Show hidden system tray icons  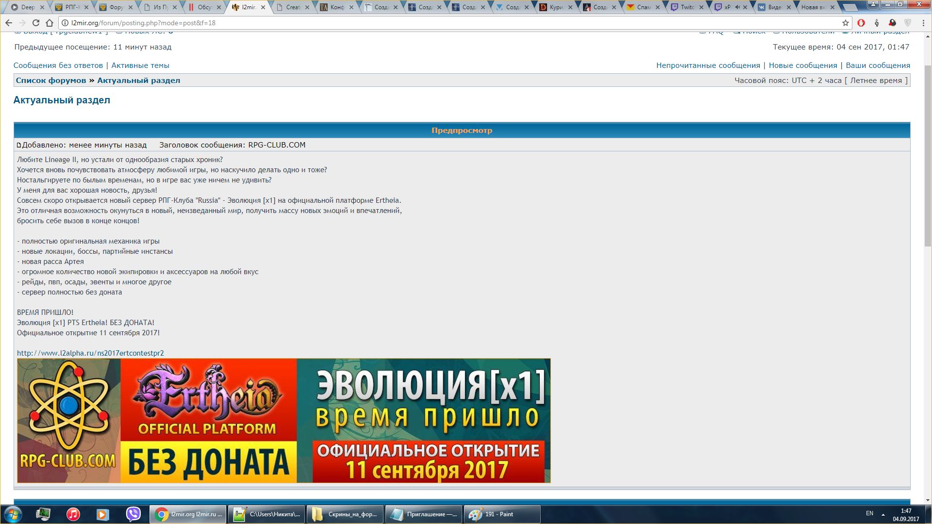[x=883, y=515]
